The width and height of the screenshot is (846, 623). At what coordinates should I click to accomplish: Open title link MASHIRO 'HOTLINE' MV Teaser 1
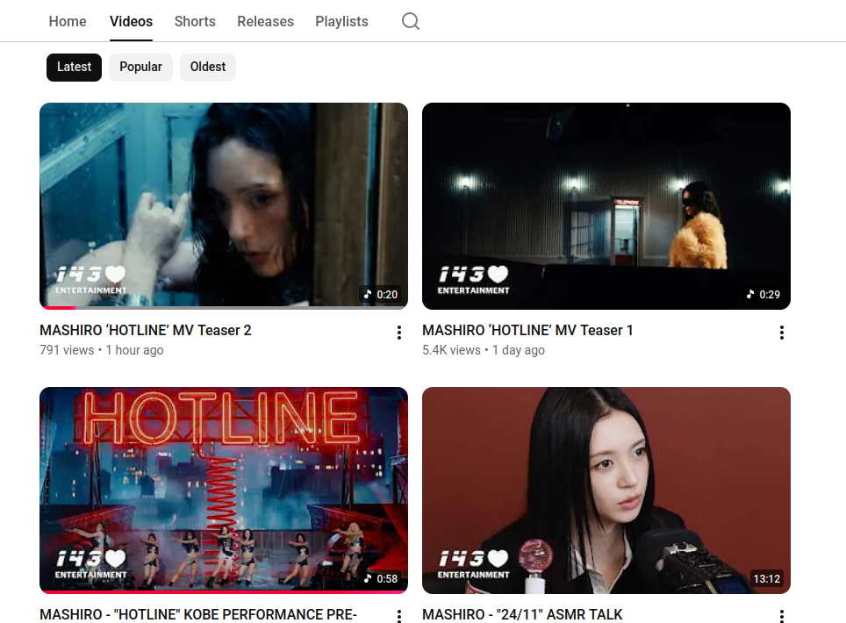pyautogui.click(x=527, y=330)
